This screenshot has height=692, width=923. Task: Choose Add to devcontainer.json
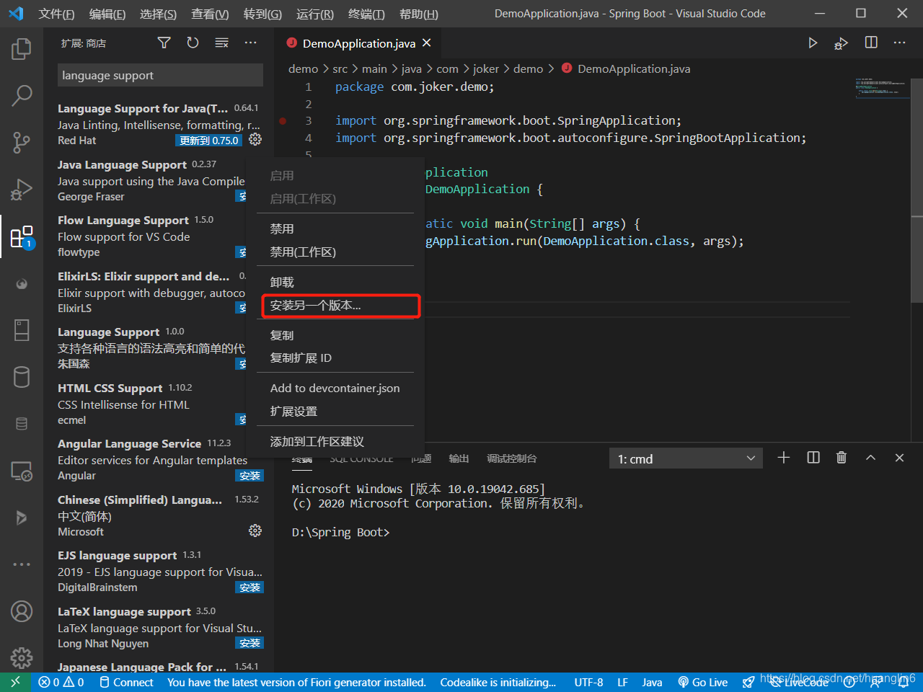[x=335, y=389]
